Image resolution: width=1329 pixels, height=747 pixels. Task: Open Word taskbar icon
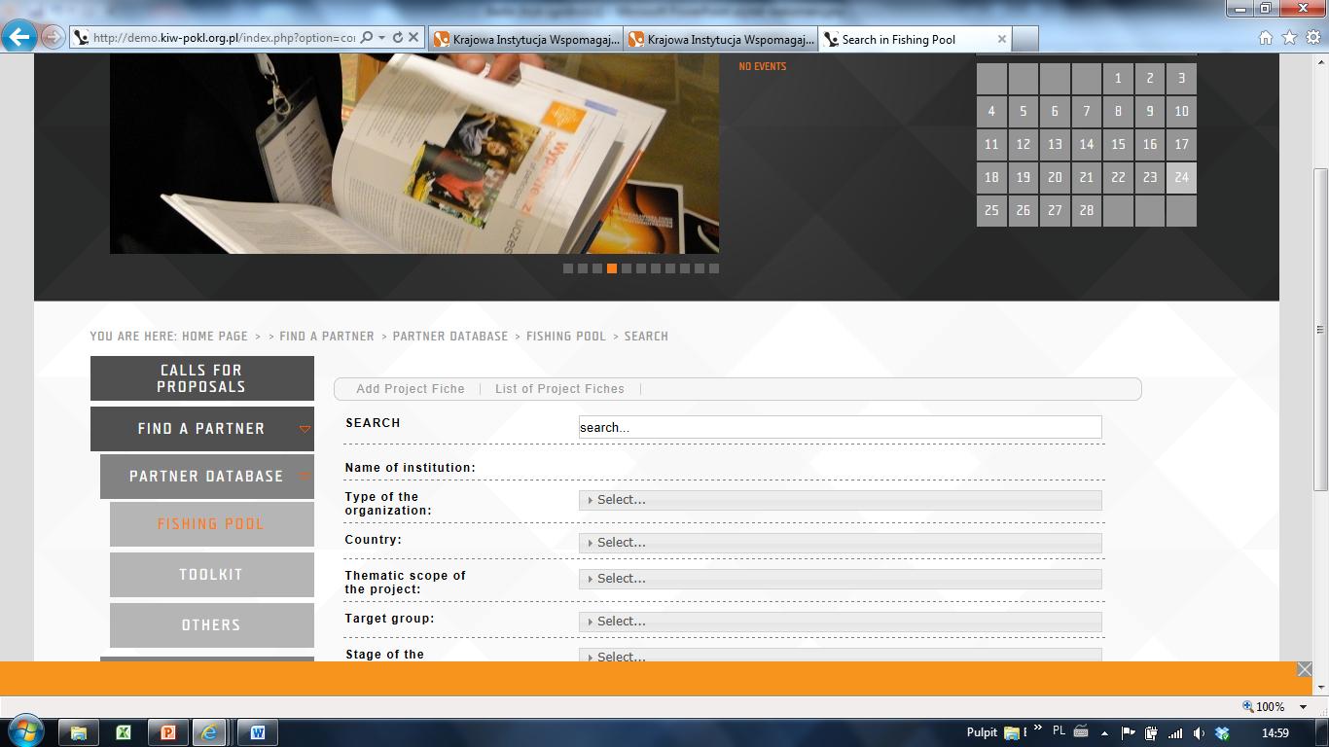pos(258,732)
